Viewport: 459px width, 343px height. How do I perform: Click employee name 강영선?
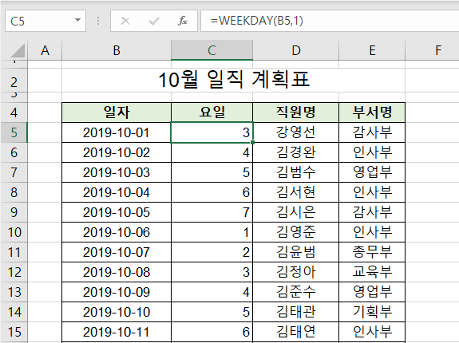296,132
